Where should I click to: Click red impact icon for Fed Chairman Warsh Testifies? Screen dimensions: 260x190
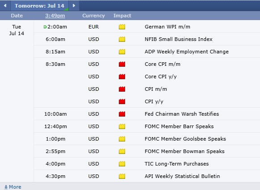[x=122, y=114]
